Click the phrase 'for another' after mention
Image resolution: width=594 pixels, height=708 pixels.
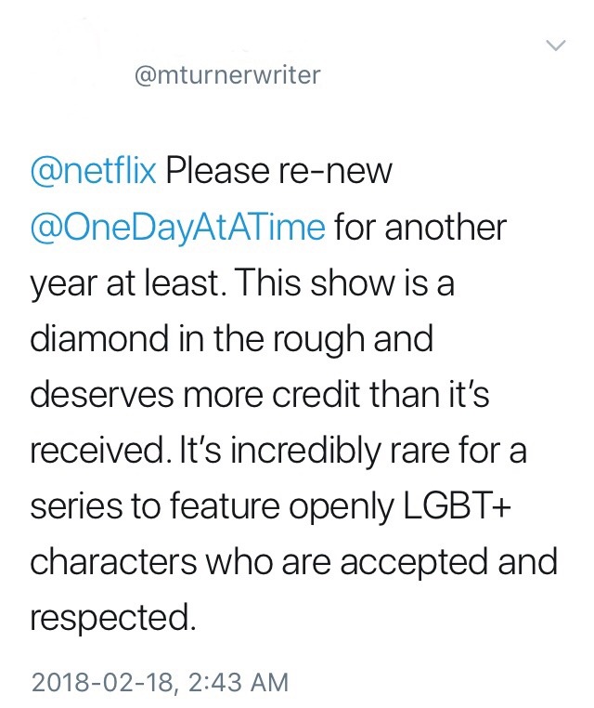coord(420,226)
